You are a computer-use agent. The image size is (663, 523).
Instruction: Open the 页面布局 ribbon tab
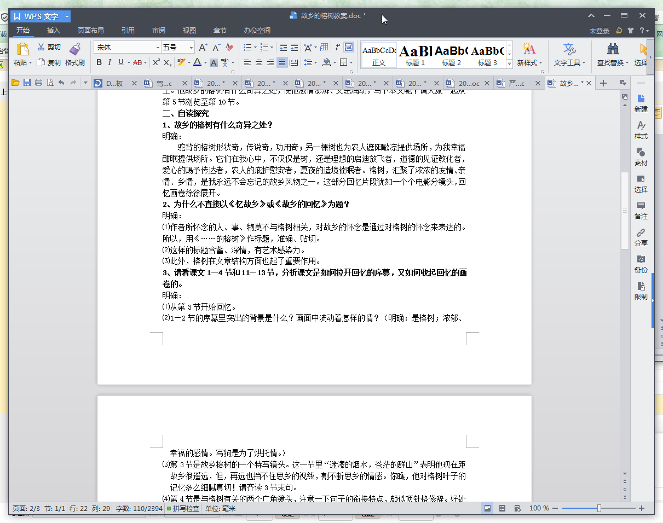[x=90, y=31]
